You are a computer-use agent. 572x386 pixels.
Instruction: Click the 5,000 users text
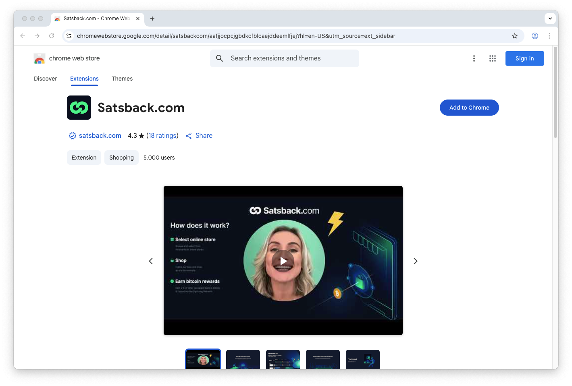tap(159, 158)
